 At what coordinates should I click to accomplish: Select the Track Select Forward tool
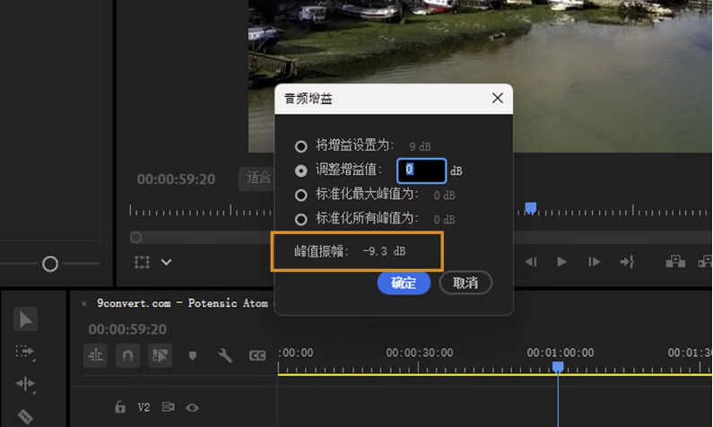[x=25, y=352]
